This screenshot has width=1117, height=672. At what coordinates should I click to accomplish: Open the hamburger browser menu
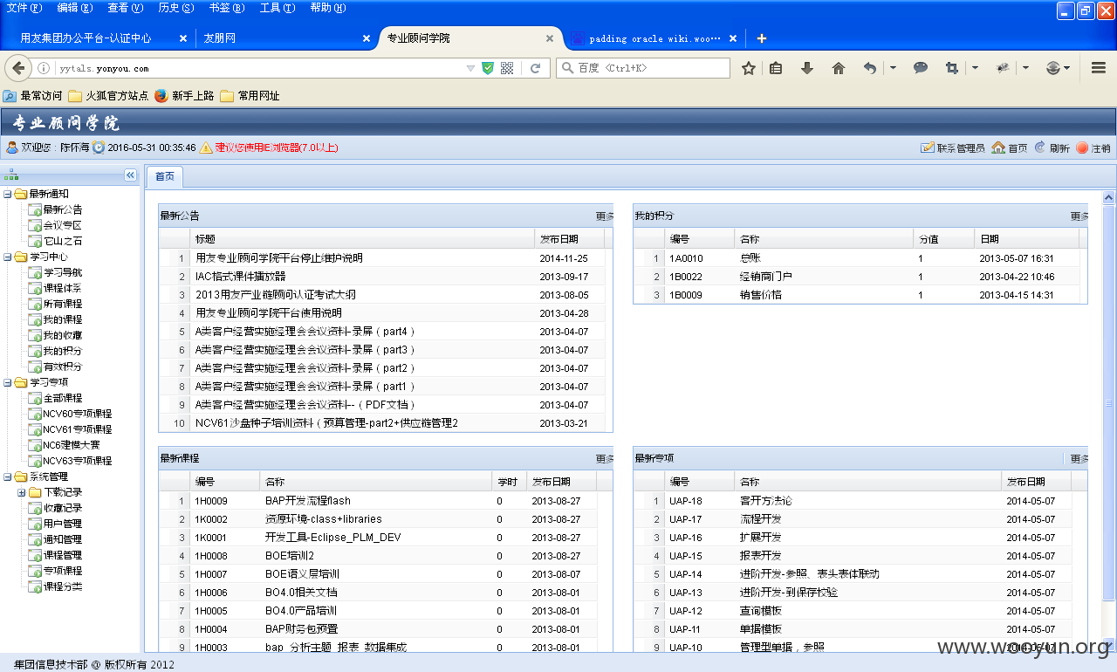point(1099,68)
